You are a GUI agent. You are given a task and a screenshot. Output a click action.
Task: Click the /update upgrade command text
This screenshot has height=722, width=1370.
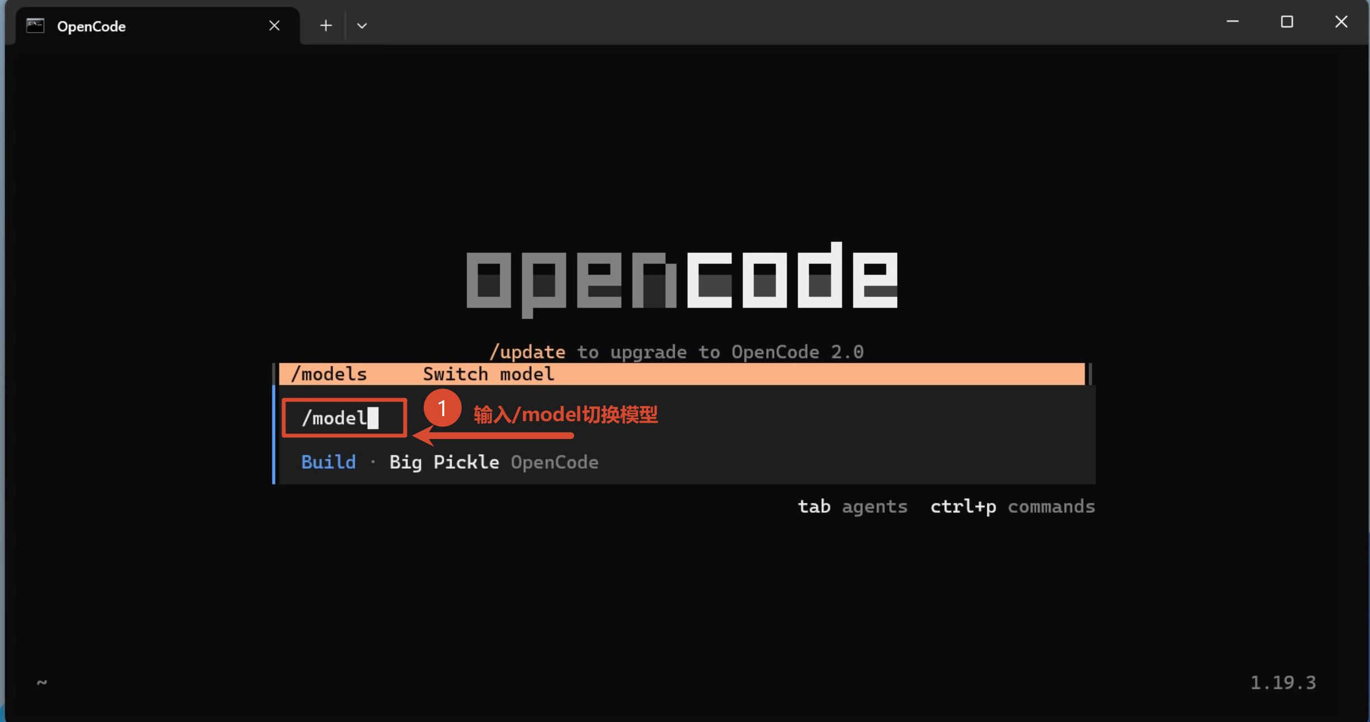[x=527, y=352]
